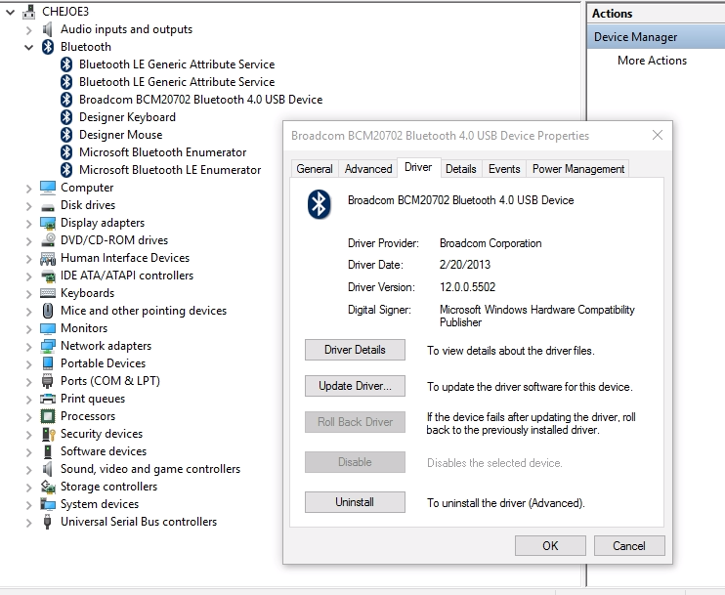Expand Sound, video and game controllers
725x595 pixels.
pos(28,470)
